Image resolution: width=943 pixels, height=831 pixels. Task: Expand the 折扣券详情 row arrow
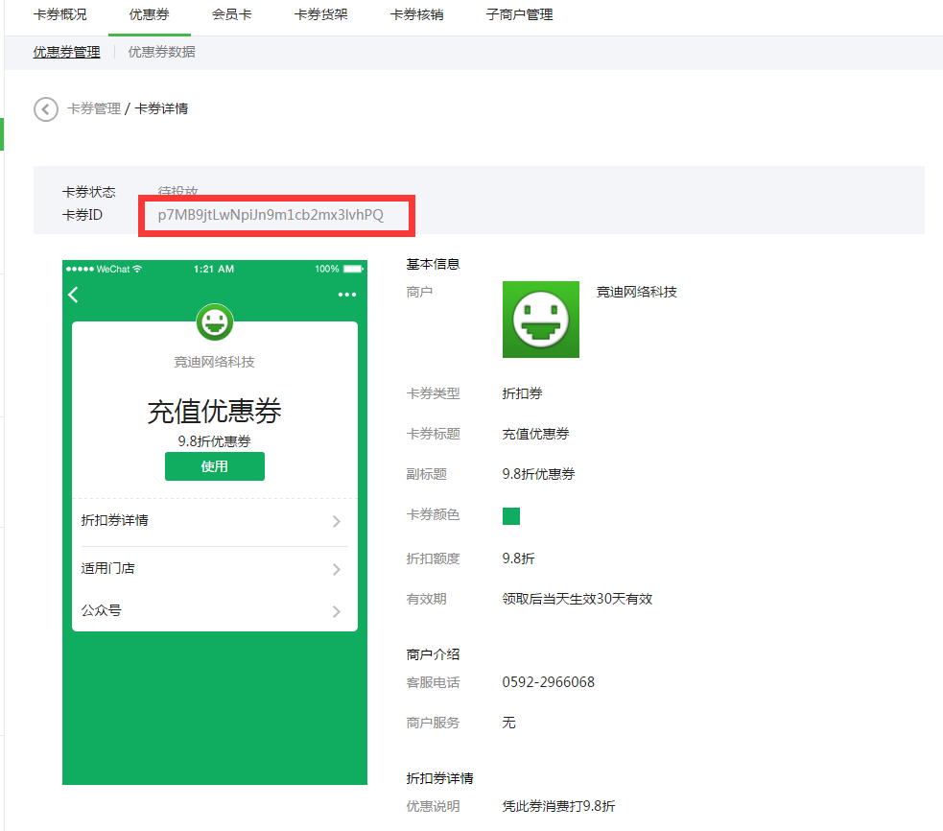tap(336, 522)
